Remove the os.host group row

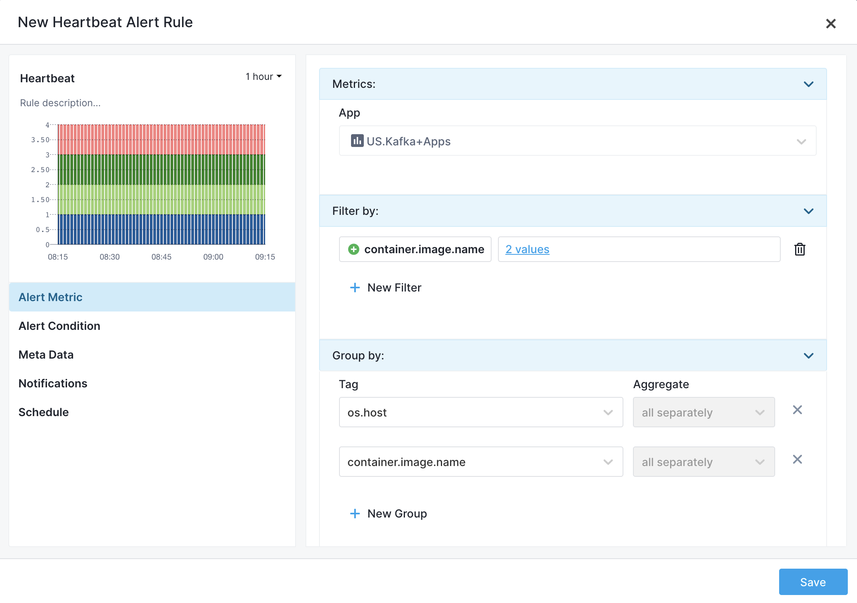(797, 410)
